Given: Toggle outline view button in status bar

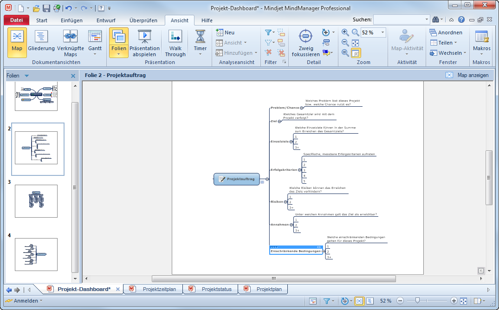Looking at the screenshot, I should pyautogui.click(x=370, y=301).
